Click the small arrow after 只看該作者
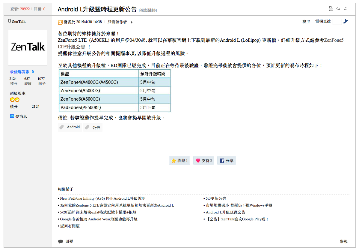This screenshot has width=359, height=251. [132, 22]
